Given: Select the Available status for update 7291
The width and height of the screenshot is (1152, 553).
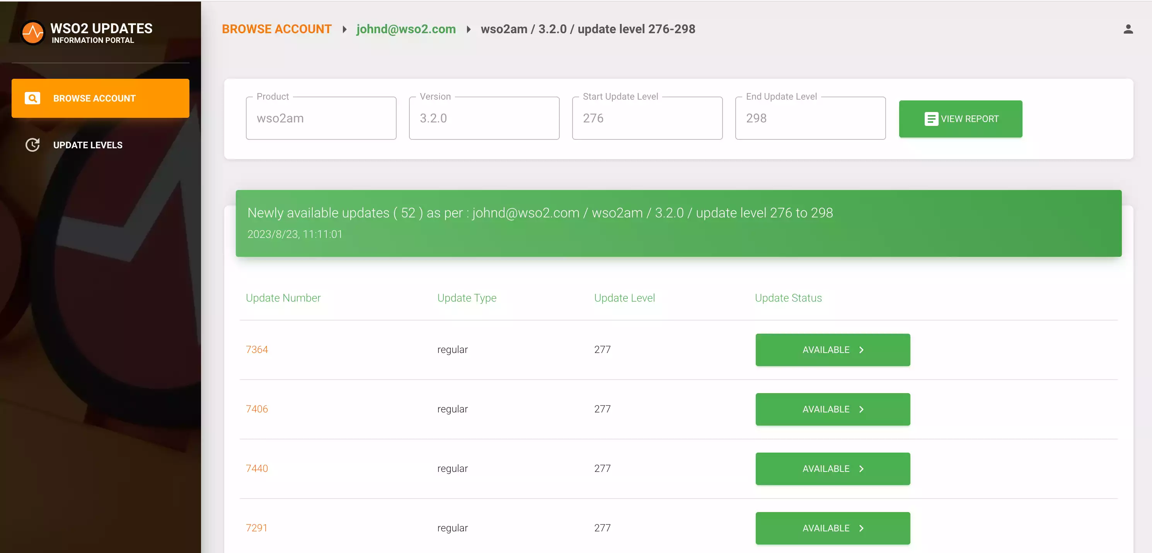Looking at the screenshot, I should (x=833, y=528).
